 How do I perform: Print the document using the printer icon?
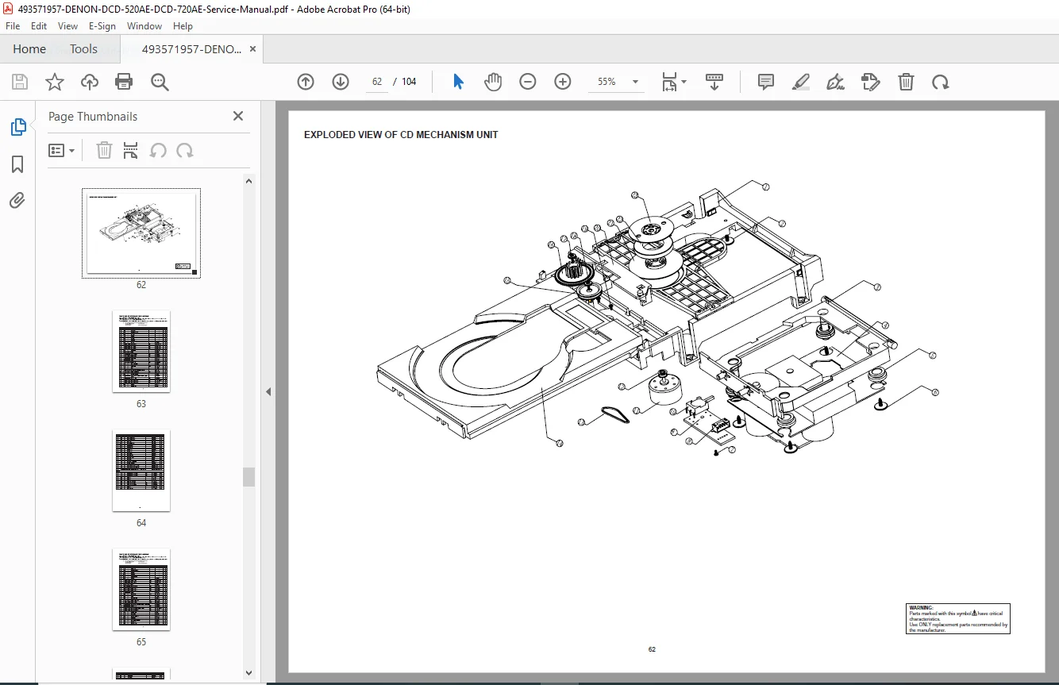click(124, 82)
